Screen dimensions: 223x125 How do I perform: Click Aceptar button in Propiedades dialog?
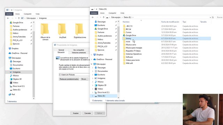click(76, 113)
